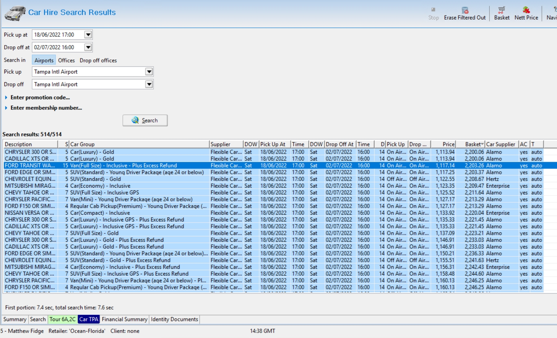Screen dimensions: 557x338
Task: Open the Basket toolbar icon
Action: (501, 10)
